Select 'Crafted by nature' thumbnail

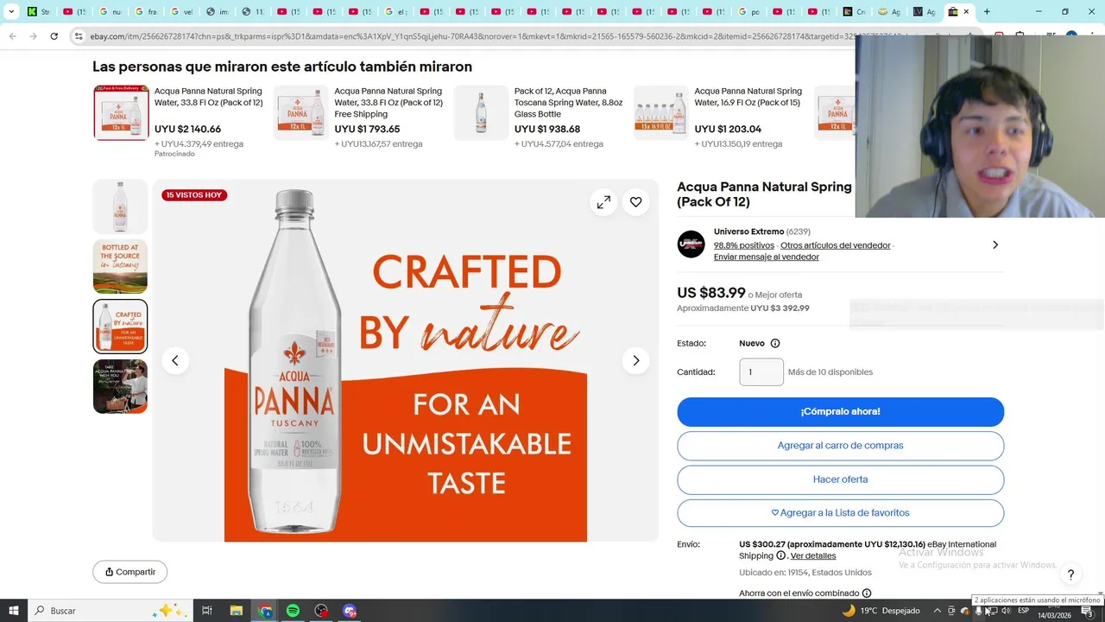click(120, 327)
